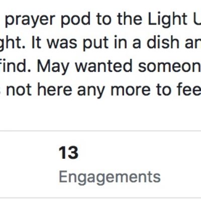Click the word "put" in second line
Screen dimensions: 201x201
tap(95, 44)
